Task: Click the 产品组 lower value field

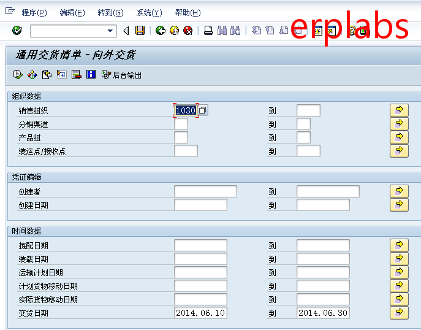Action: pos(181,137)
